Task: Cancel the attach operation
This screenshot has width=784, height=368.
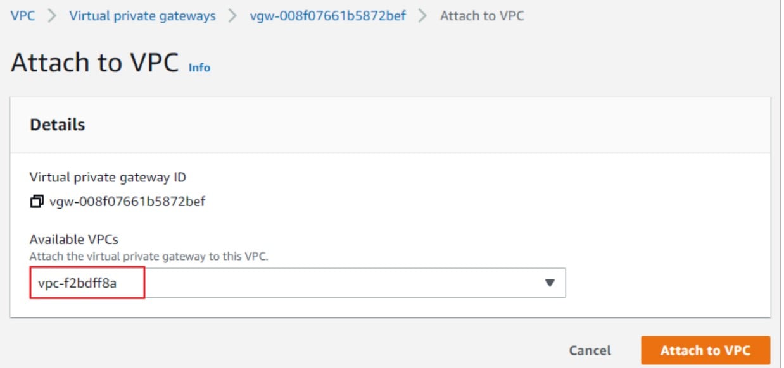Action: coord(590,350)
